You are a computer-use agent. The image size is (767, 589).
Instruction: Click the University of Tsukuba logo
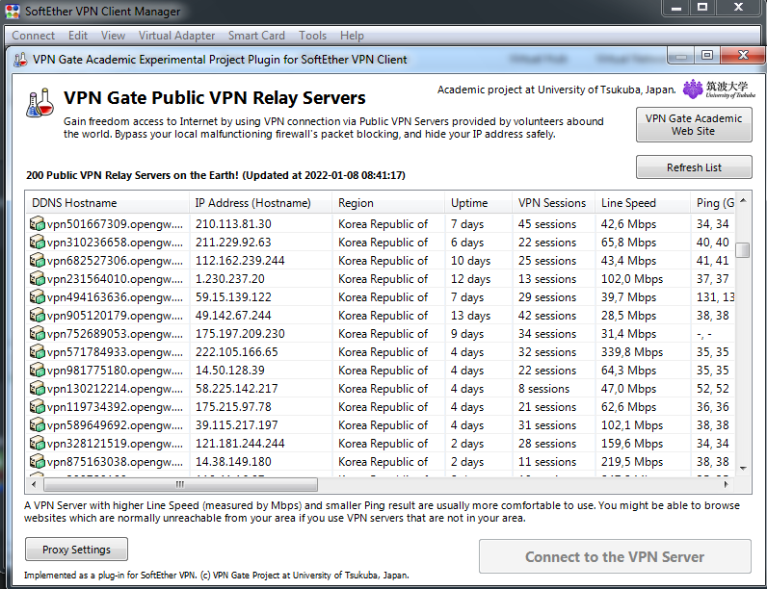click(718, 90)
